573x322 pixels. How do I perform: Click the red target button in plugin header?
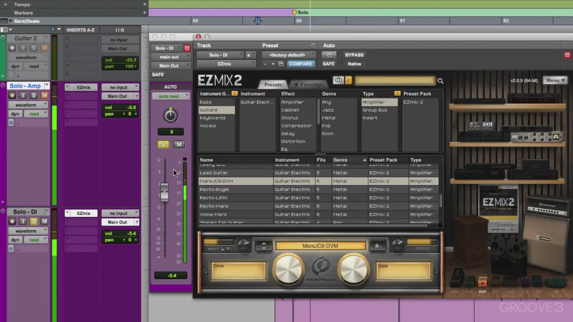tap(567, 55)
